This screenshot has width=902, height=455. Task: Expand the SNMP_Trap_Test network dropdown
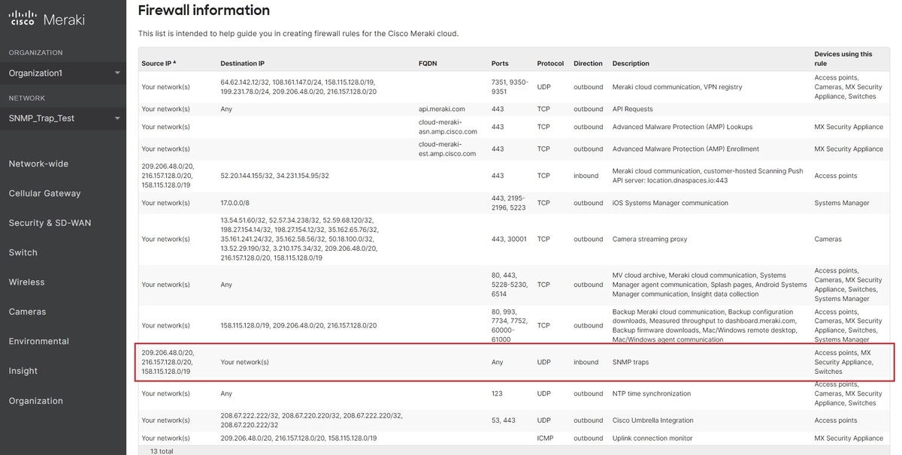point(117,119)
